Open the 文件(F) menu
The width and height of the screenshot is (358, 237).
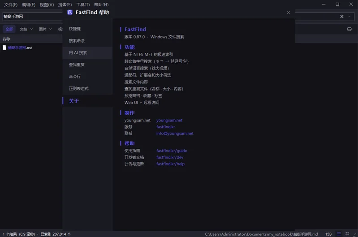[11, 4]
